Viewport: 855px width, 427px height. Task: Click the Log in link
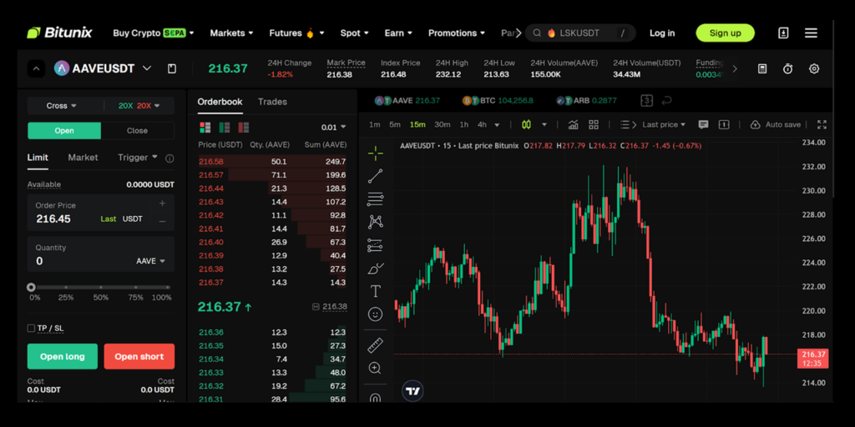click(x=662, y=33)
